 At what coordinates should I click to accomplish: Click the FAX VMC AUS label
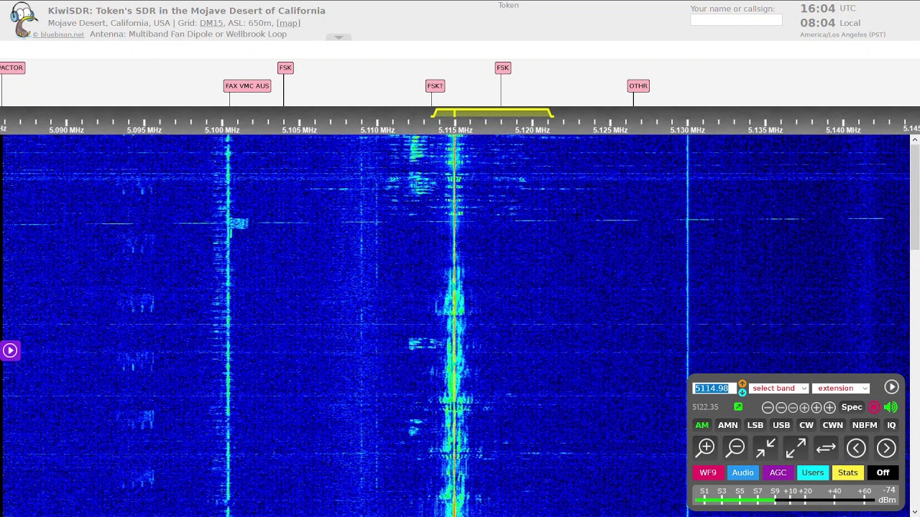click(x=247, y=86)
